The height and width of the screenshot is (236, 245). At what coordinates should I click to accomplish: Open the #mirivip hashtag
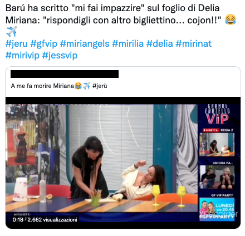point(22,56)
